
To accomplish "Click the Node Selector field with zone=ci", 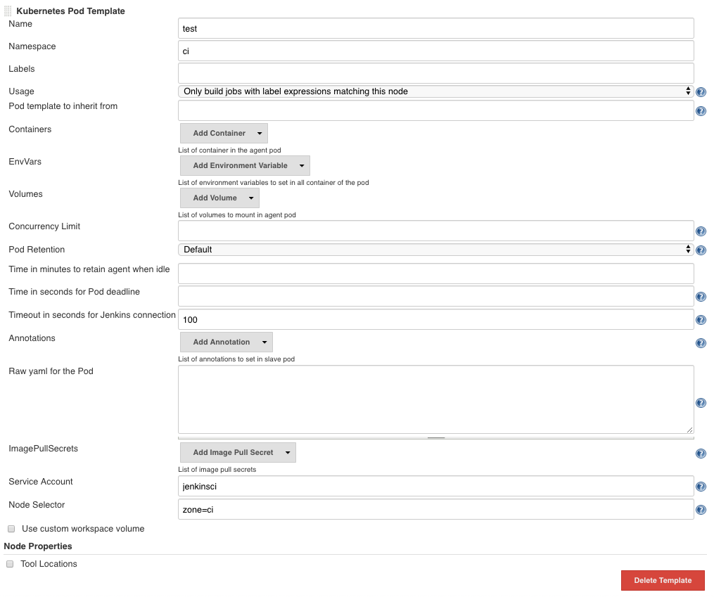I will pyautogui.click(x=435, y=509).
